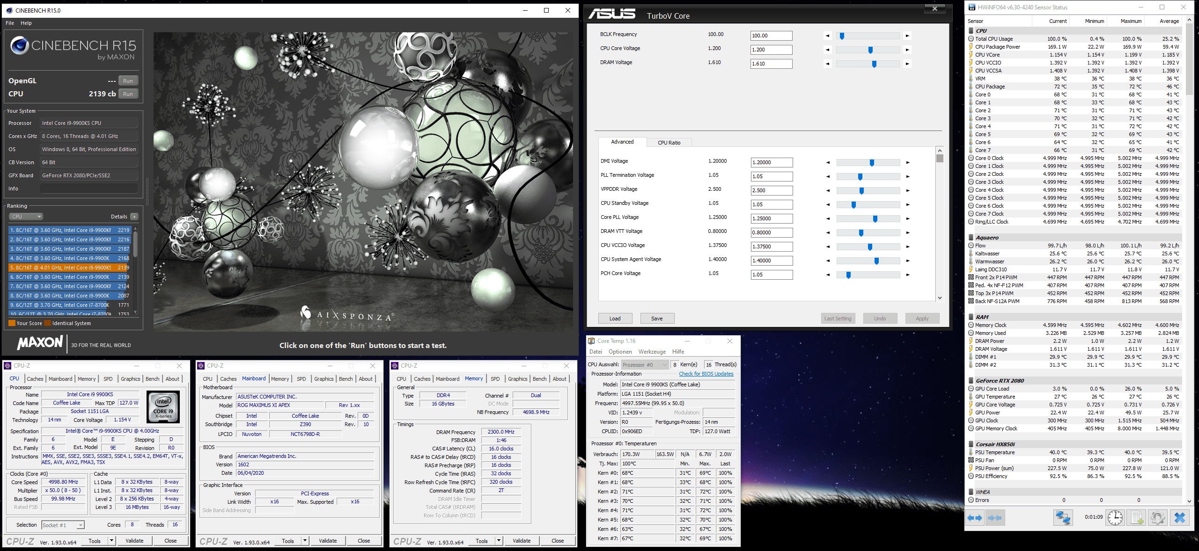Increase CPU Standby Voltage with right arrow
This screenshot has width=1199, height=551.
(x=908, y=204)
